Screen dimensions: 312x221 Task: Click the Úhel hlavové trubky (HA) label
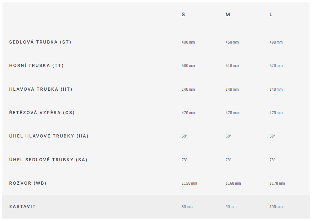(49, 136)
